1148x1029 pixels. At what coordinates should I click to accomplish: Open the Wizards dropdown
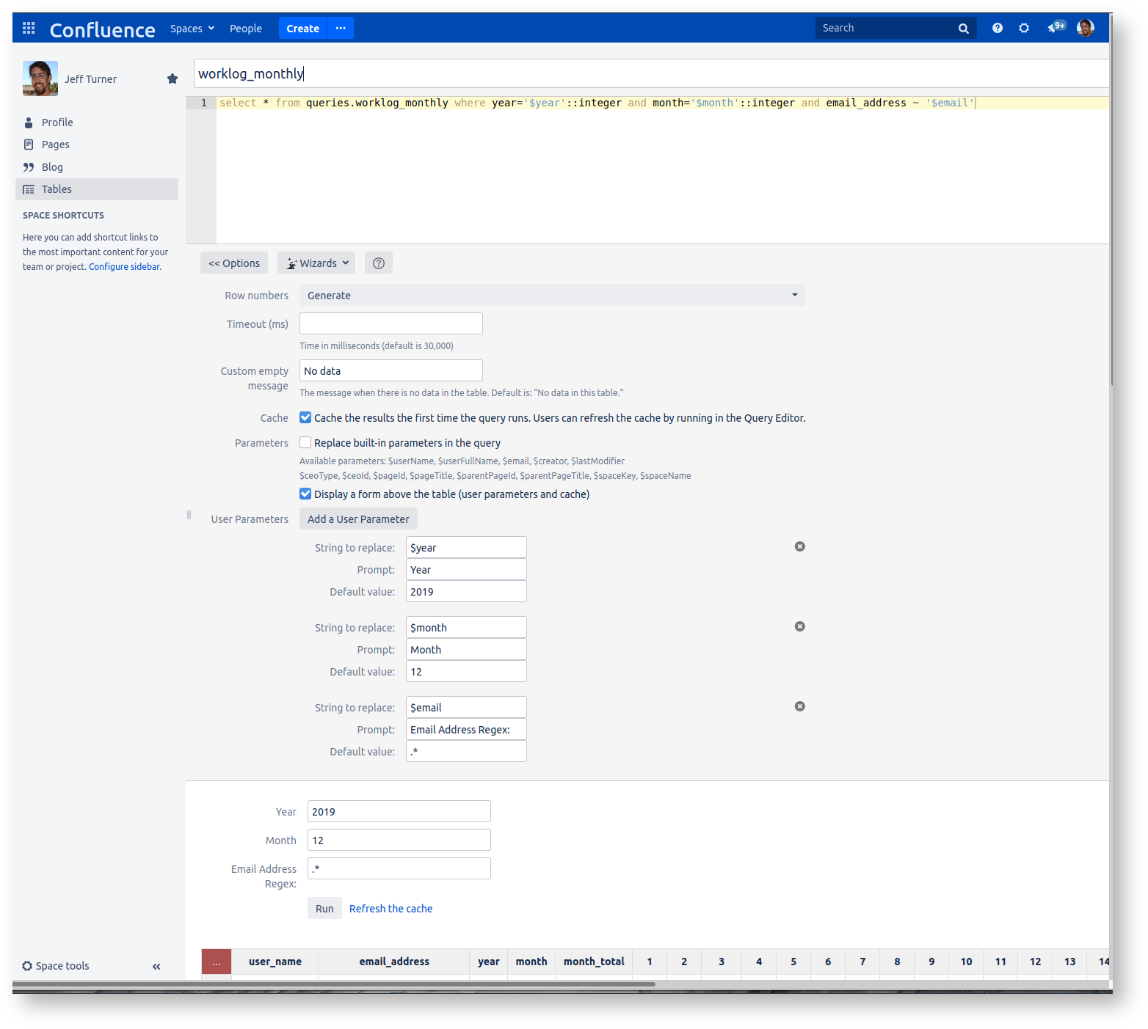pyautogui.click(x=316, y=263)
